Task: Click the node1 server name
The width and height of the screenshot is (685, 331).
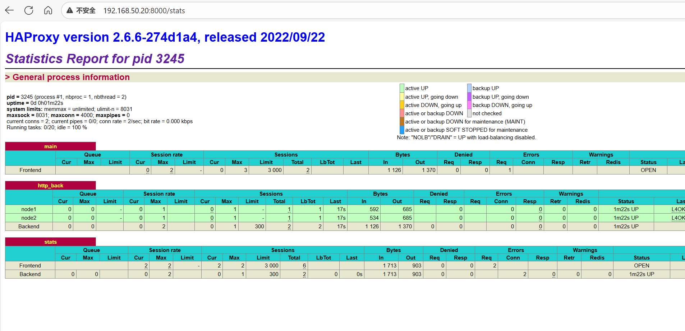Action: [x=29, y=209]
